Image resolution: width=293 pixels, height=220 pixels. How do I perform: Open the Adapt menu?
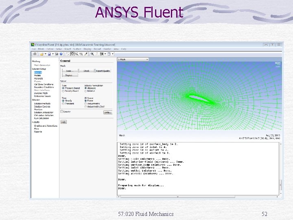coord(68,49)
